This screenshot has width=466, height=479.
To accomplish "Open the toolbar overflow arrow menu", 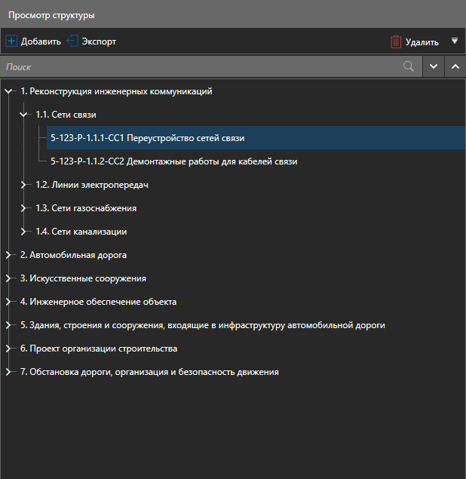I will [454, 41].
